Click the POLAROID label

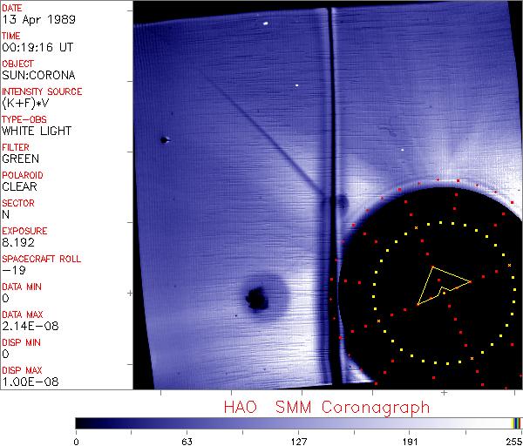(x=23, y=175)
